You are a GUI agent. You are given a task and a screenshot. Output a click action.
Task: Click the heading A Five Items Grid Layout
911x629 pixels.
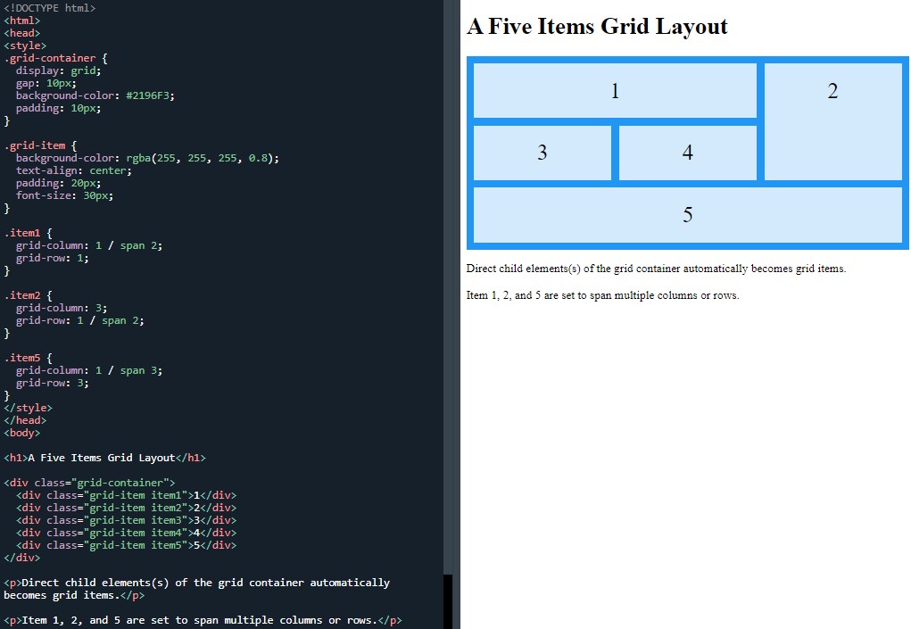598,27
